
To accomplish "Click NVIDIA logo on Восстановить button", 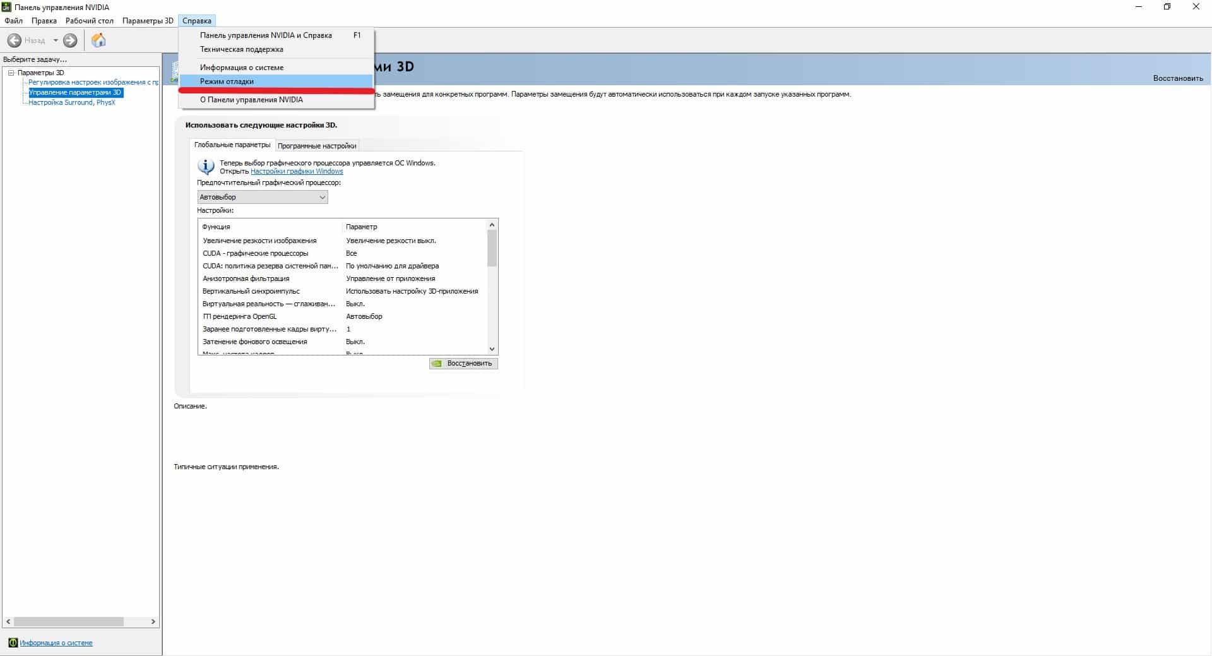I will coord(437,364).
